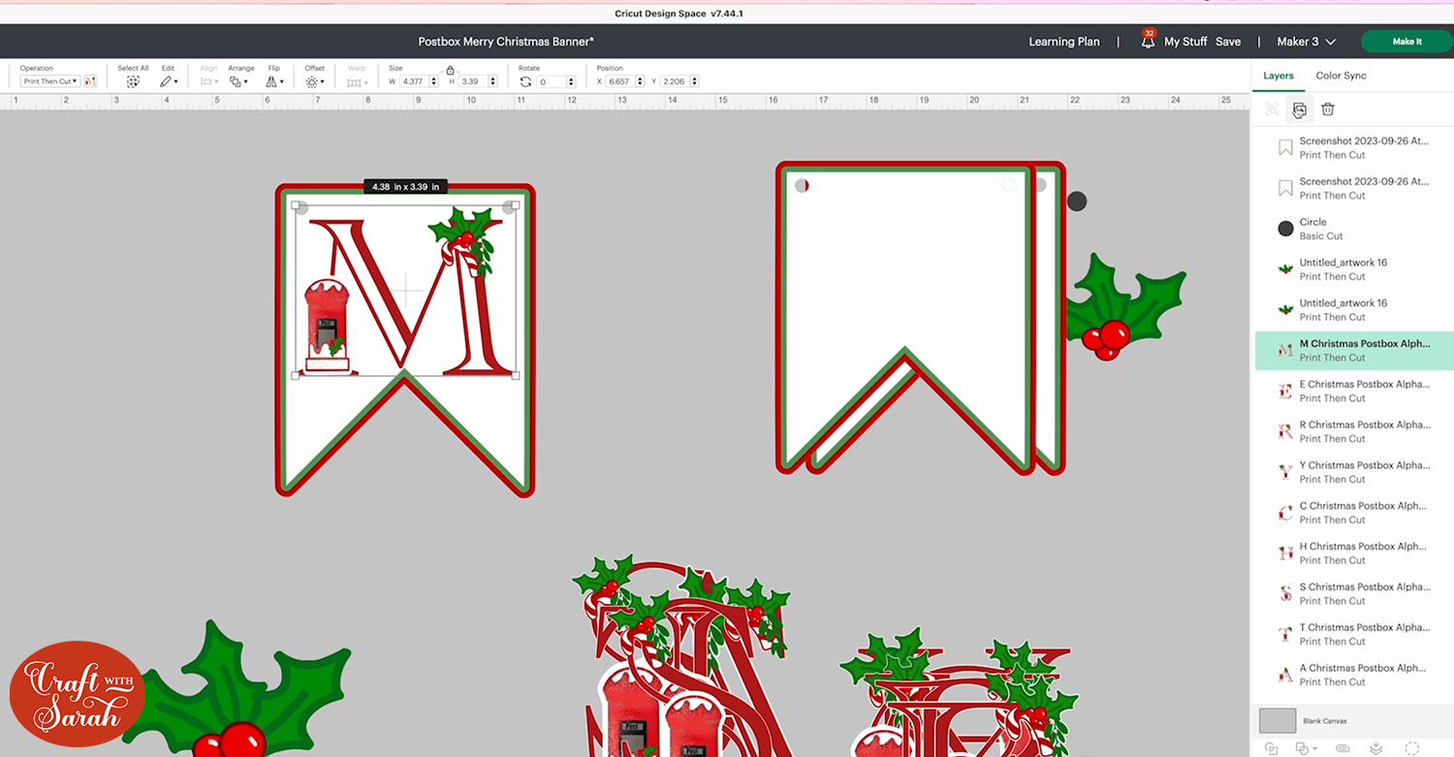Click the Attach paperclip icon
The width and height of the screenshot is (1454, 757).
[1343, 748]
